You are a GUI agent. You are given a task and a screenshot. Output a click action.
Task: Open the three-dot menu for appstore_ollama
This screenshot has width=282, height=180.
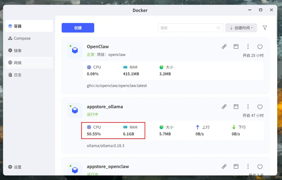(248, 106)
